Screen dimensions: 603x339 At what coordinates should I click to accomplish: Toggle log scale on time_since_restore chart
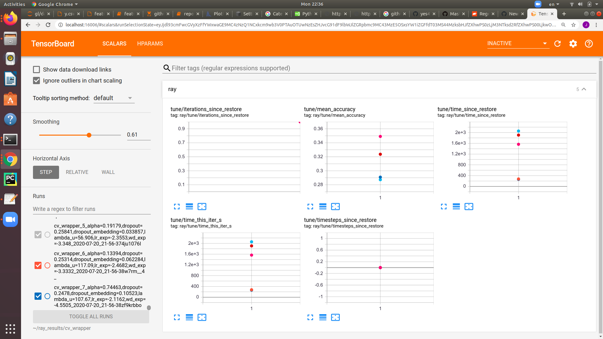coord(456,207)
